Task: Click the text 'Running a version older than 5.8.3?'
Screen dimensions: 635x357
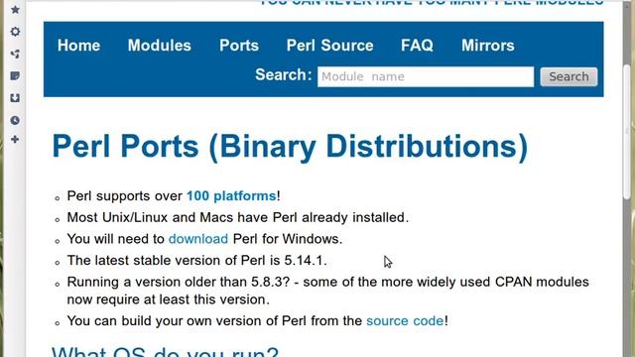Action: pyautogui.click(x=179, y=282)
